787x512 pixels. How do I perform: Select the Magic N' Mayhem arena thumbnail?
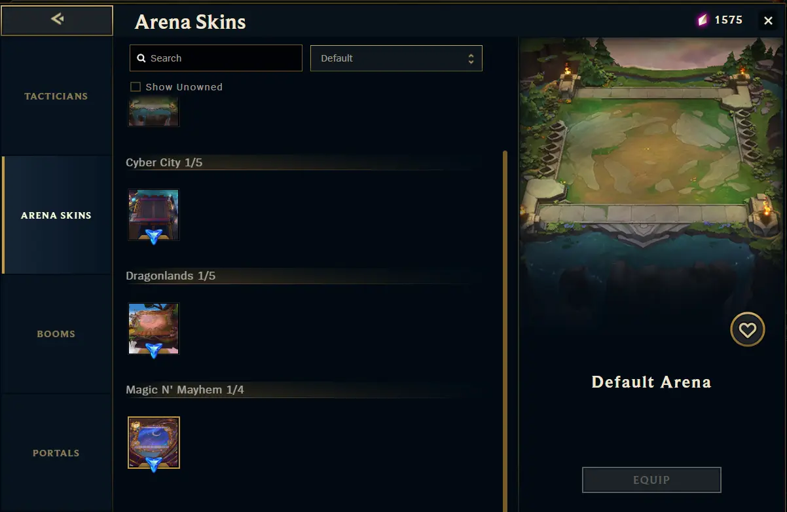pos(154,443)
